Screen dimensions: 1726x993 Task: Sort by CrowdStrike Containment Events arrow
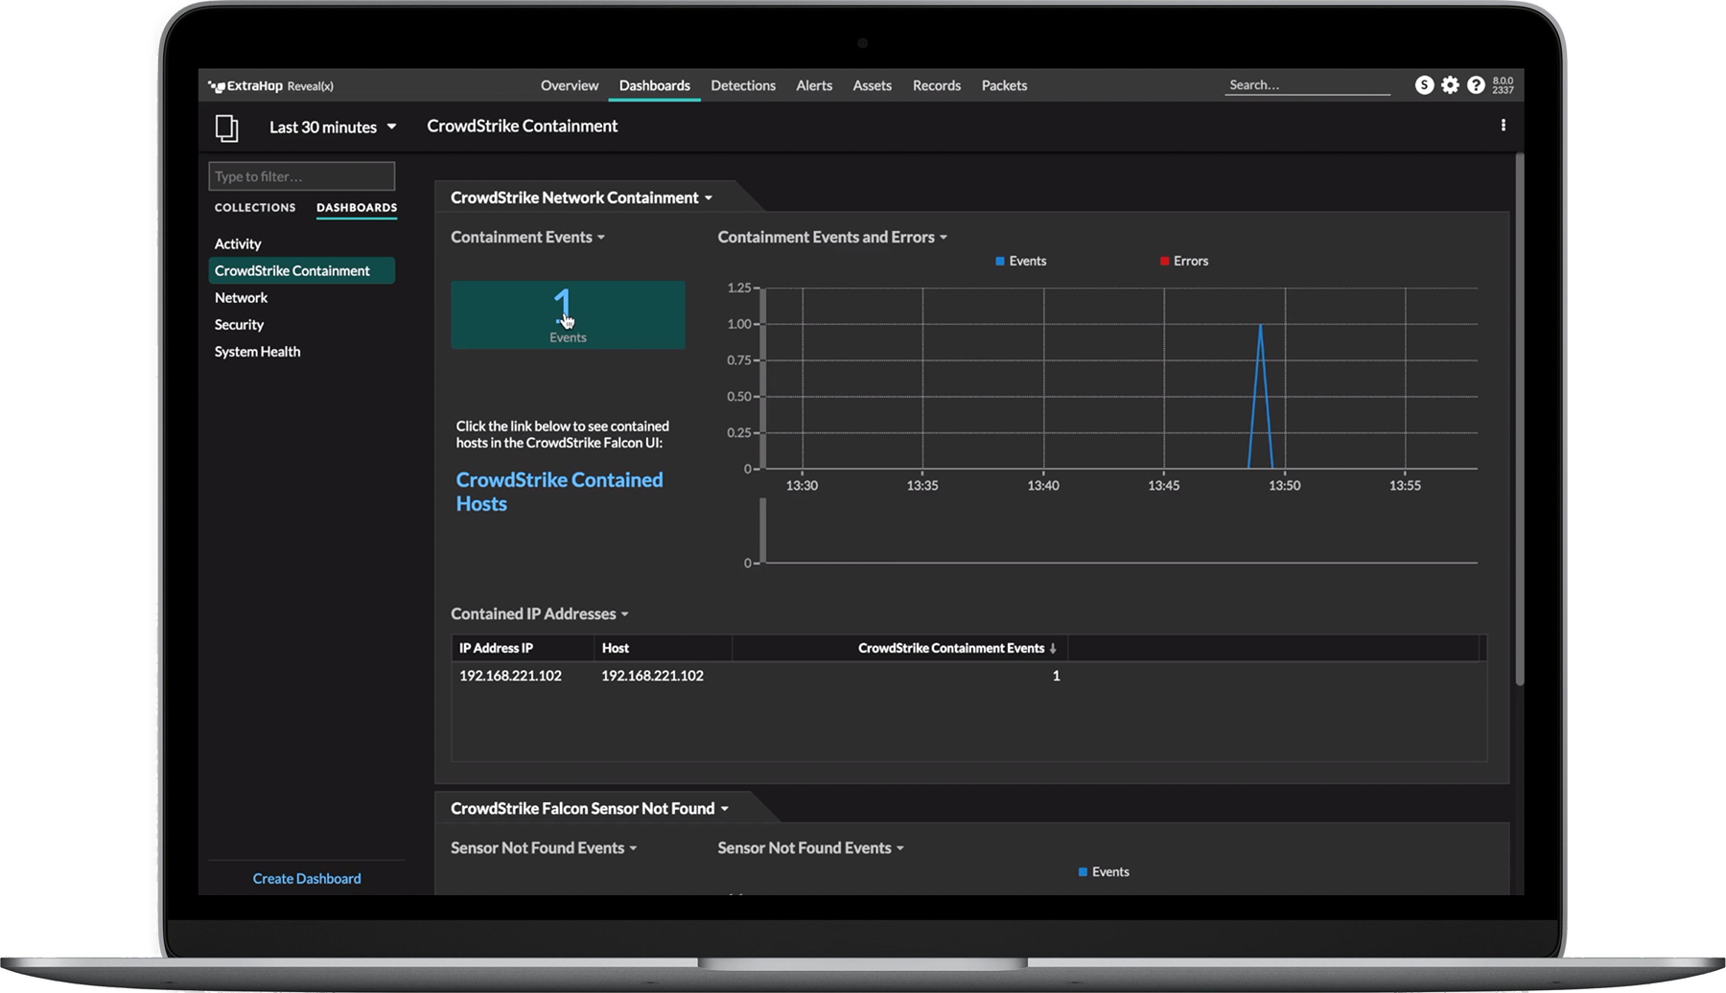point(1053,649)
